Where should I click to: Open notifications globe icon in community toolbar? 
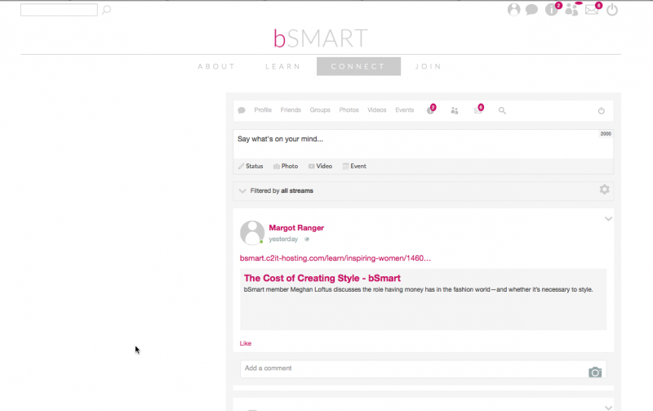(x=430, y=110)
